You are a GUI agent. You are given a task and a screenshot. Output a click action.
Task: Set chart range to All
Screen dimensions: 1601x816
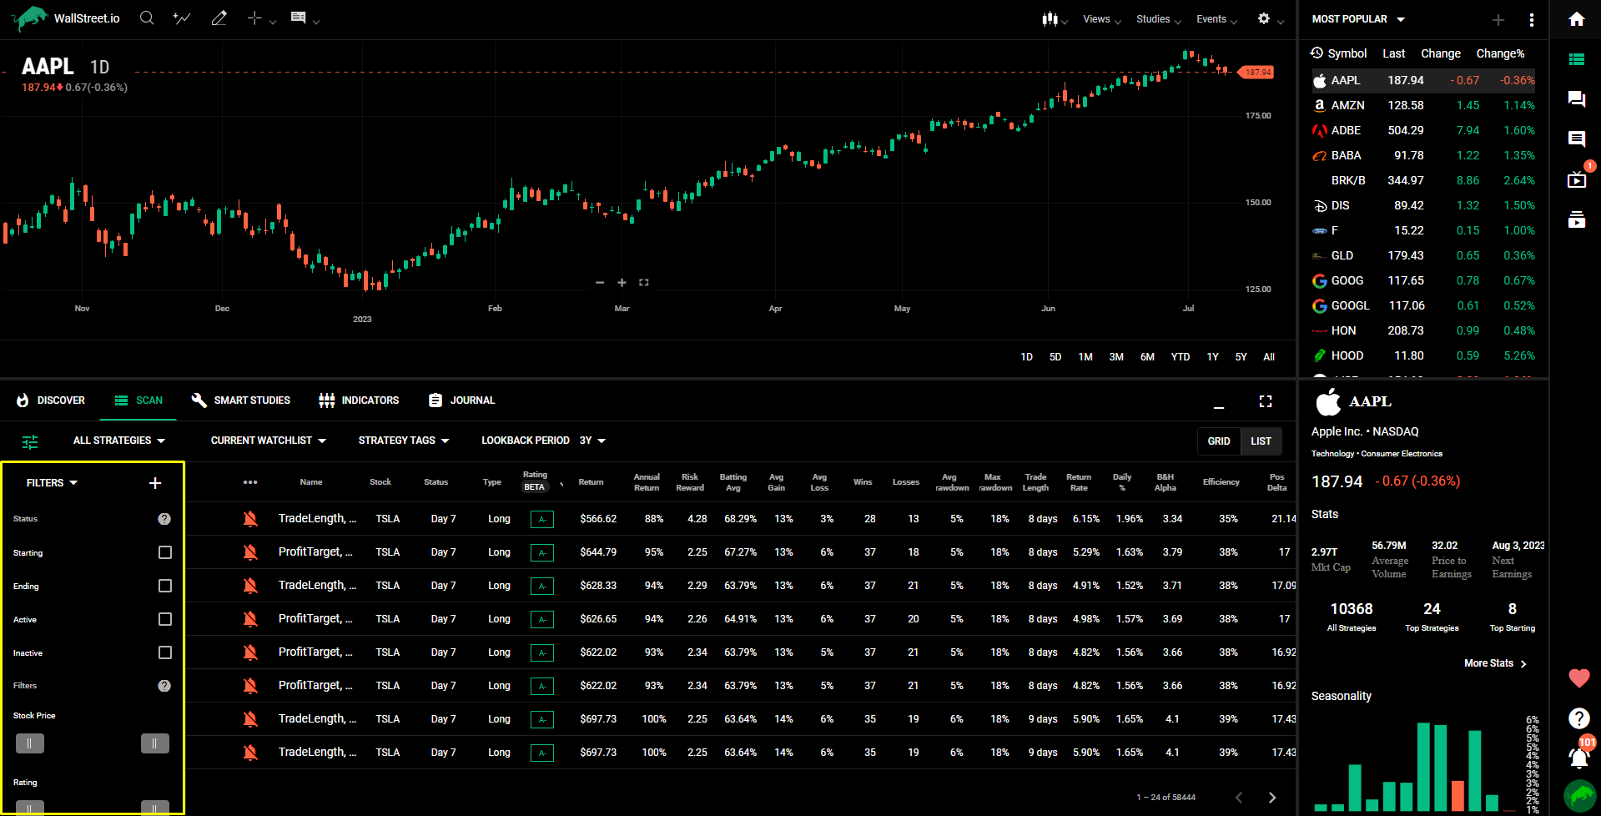coord(1269,357)
